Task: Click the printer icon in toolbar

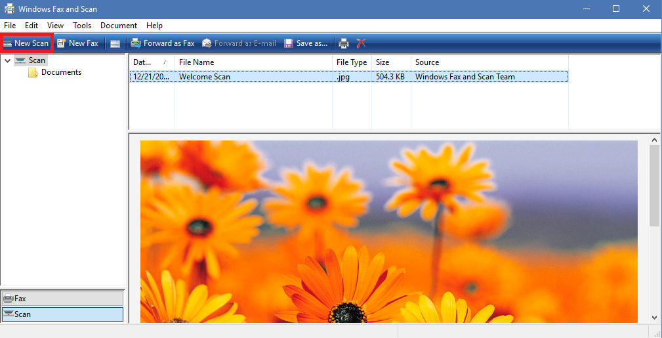Action: tap(344, 43)
